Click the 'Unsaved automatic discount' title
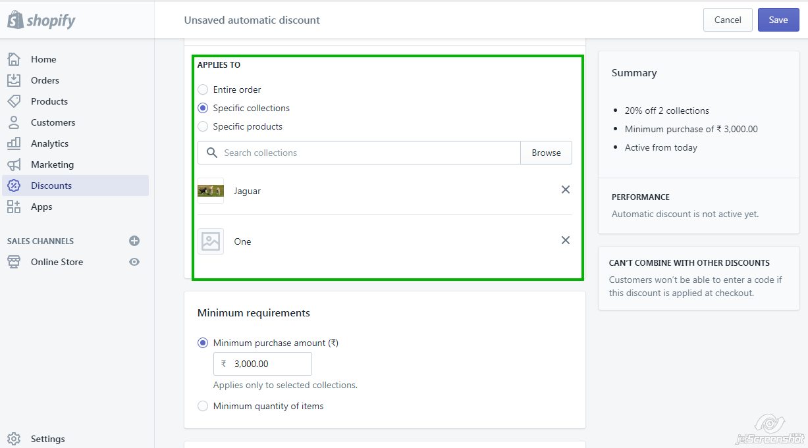 tap(252, 20)
